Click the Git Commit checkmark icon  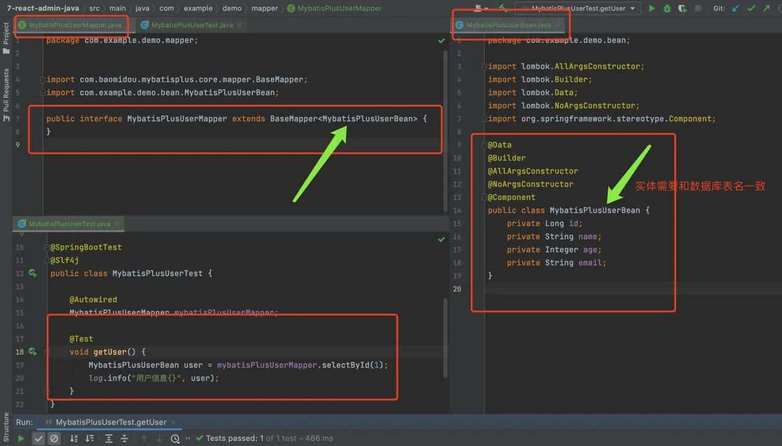tap(751, 9)
